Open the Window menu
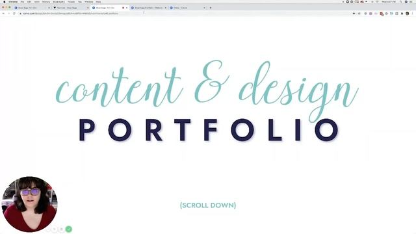416x234 pixels. point(88,1)
